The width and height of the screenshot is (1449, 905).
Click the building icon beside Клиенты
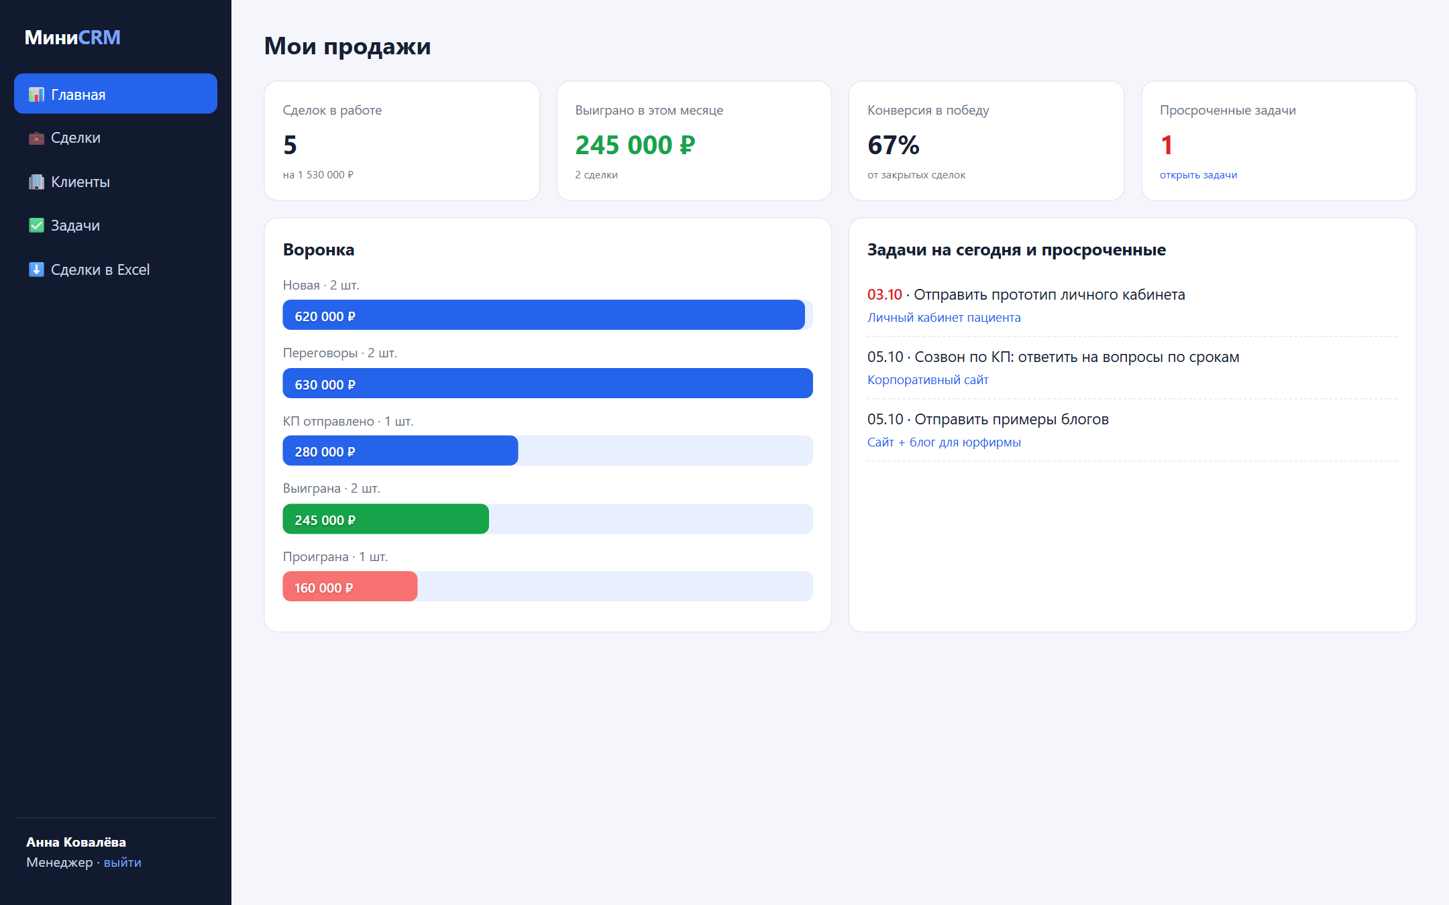coord(36,182)
